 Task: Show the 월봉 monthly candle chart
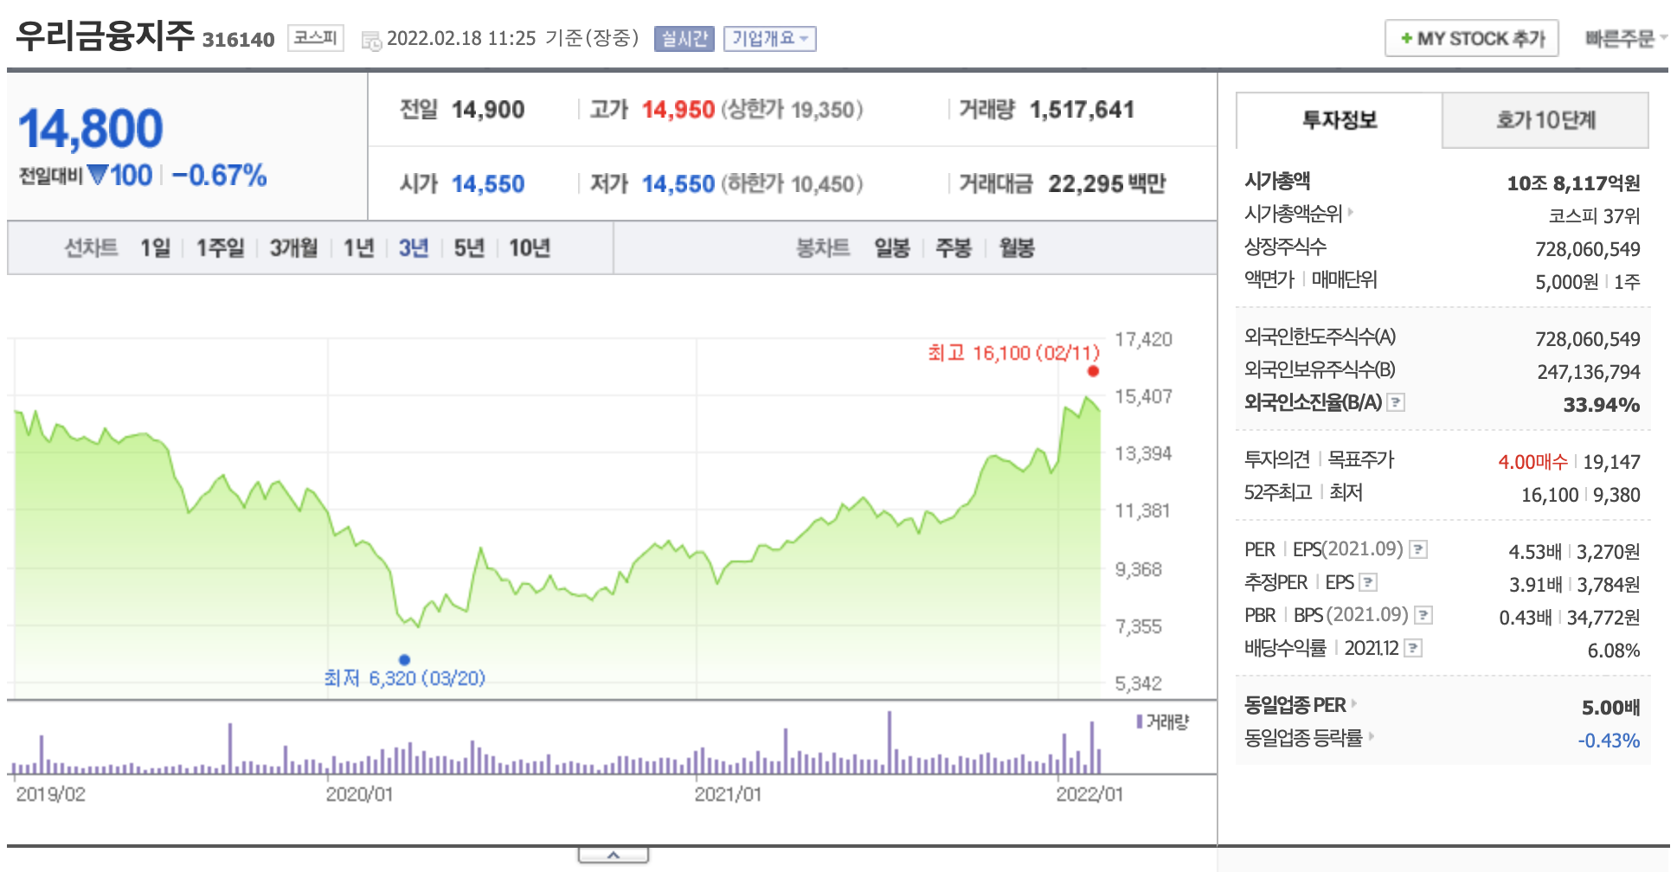(1017, 248)
